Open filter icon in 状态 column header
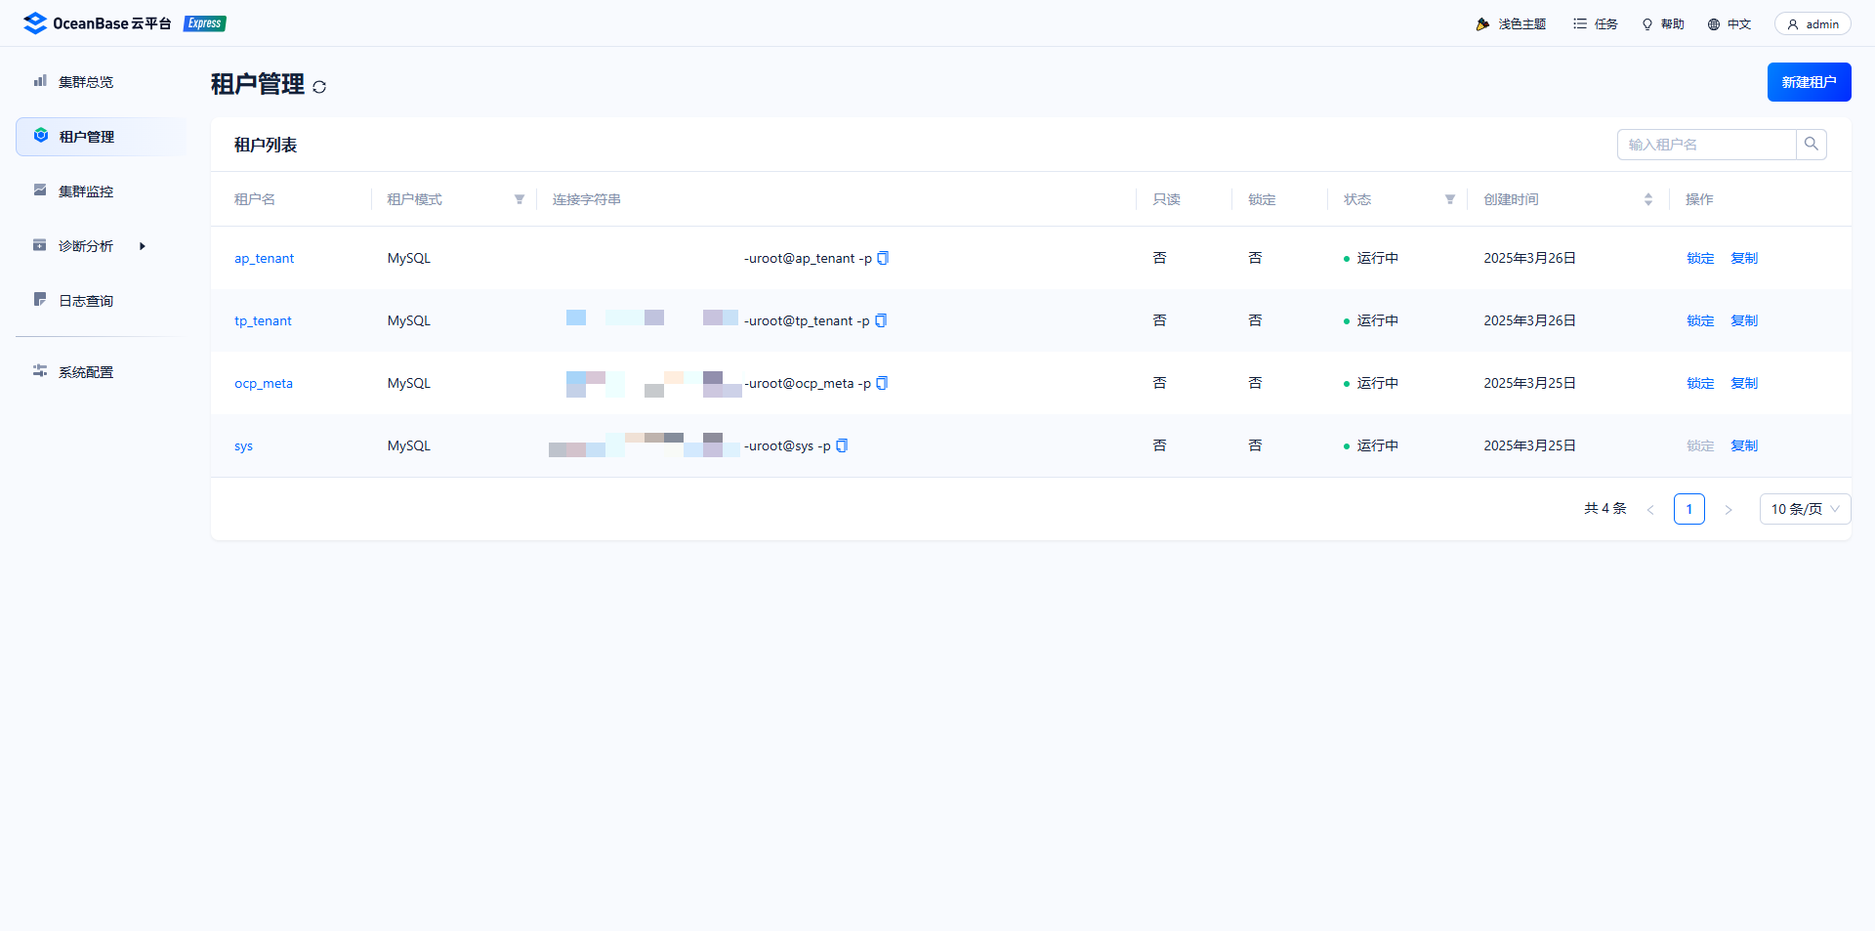Screen dimensions: 1875x931 pos(1450,199)
